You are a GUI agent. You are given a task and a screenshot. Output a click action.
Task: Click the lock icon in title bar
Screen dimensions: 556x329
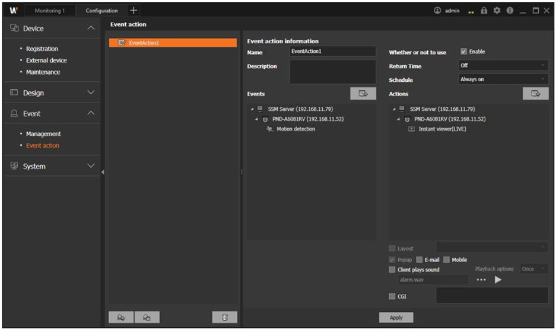(x=484, y=11)
